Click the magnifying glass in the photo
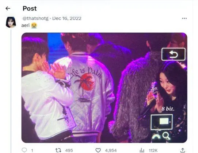198x153 pixels. click(x=166, y=136)
